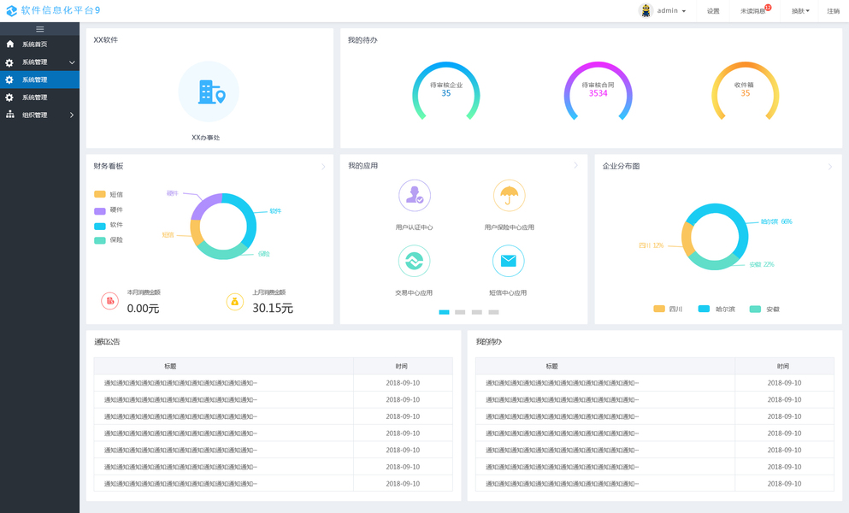Click 注销 to log out

[x=833, y=11]
